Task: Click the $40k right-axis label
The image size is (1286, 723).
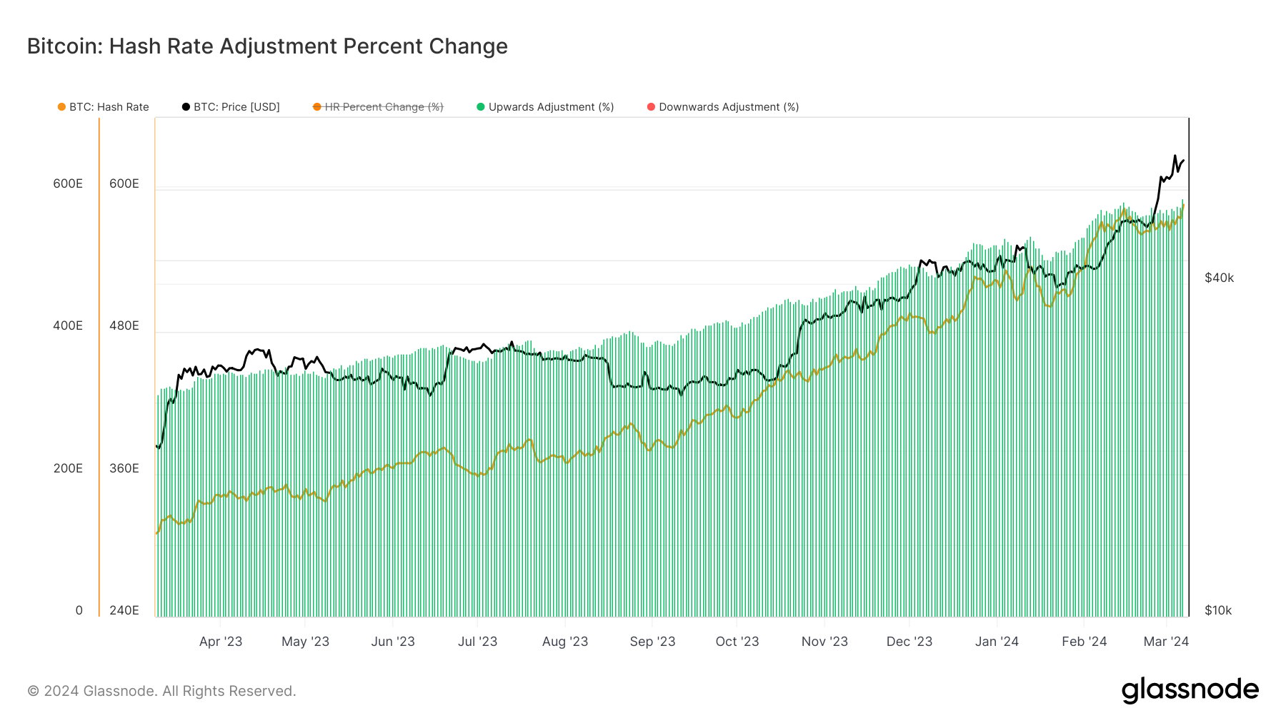Action: pos(1219,278)
